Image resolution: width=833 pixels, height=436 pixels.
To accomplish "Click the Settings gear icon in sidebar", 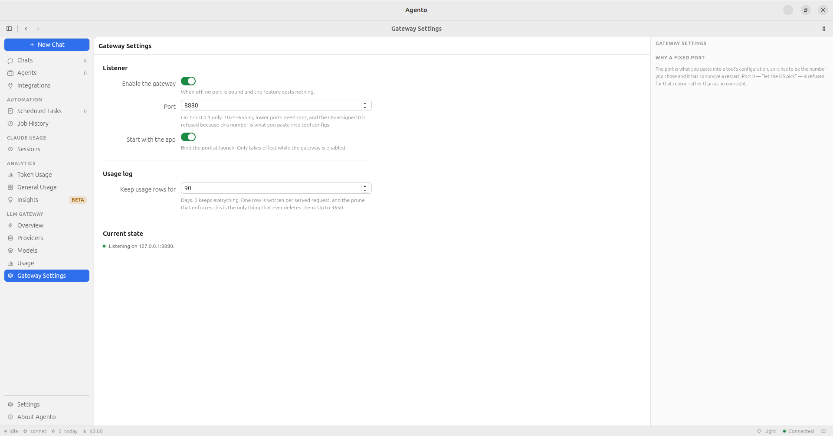I will tap(10, 405).
